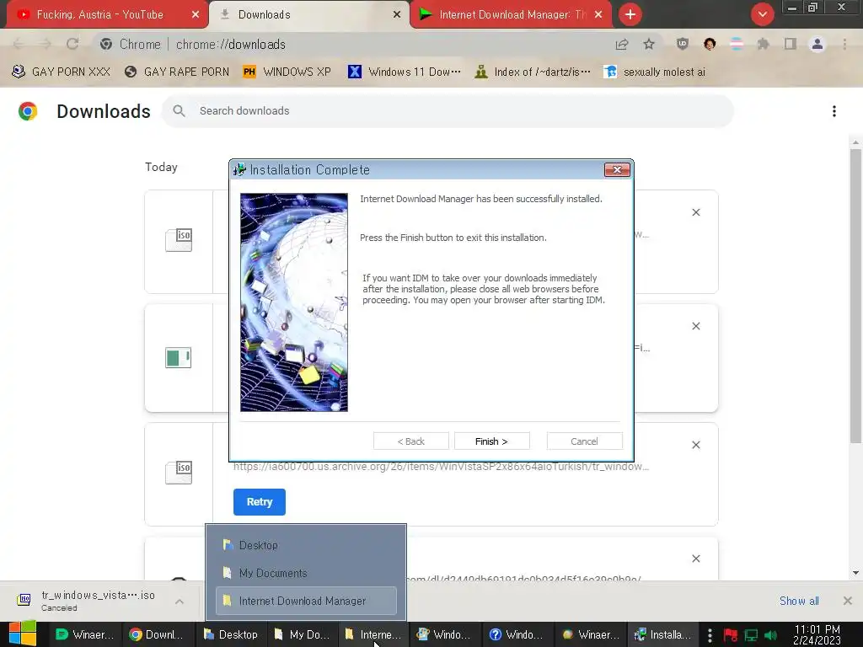Click the green file icon in downloads list
The width and height of the screenshot is (863, 647).
(179, 357)
